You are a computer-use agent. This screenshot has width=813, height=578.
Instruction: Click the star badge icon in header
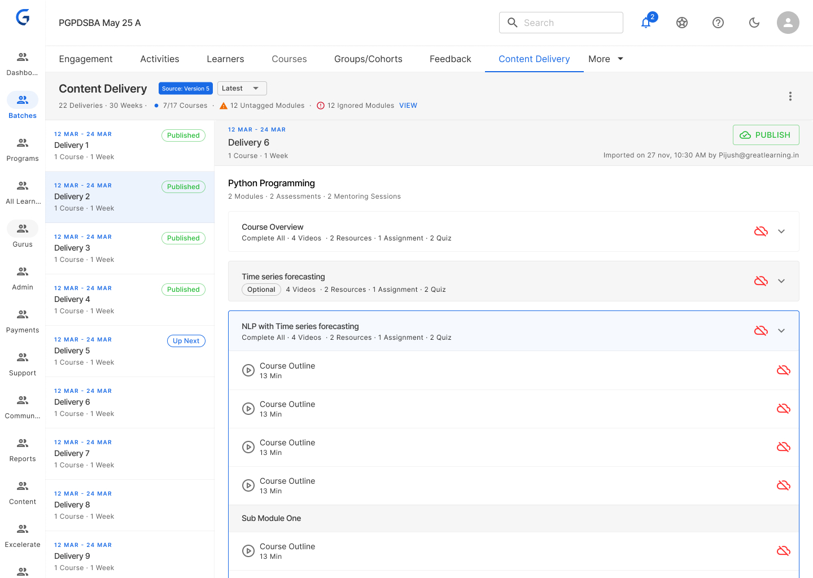tap(682, 23)
